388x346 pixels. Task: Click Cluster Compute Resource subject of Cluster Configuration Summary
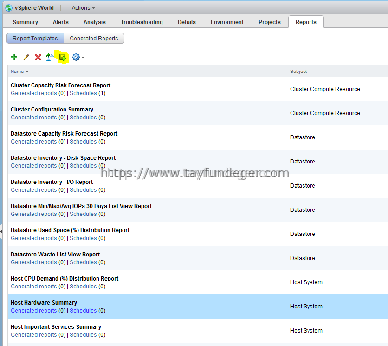click(x=325, y=113)
